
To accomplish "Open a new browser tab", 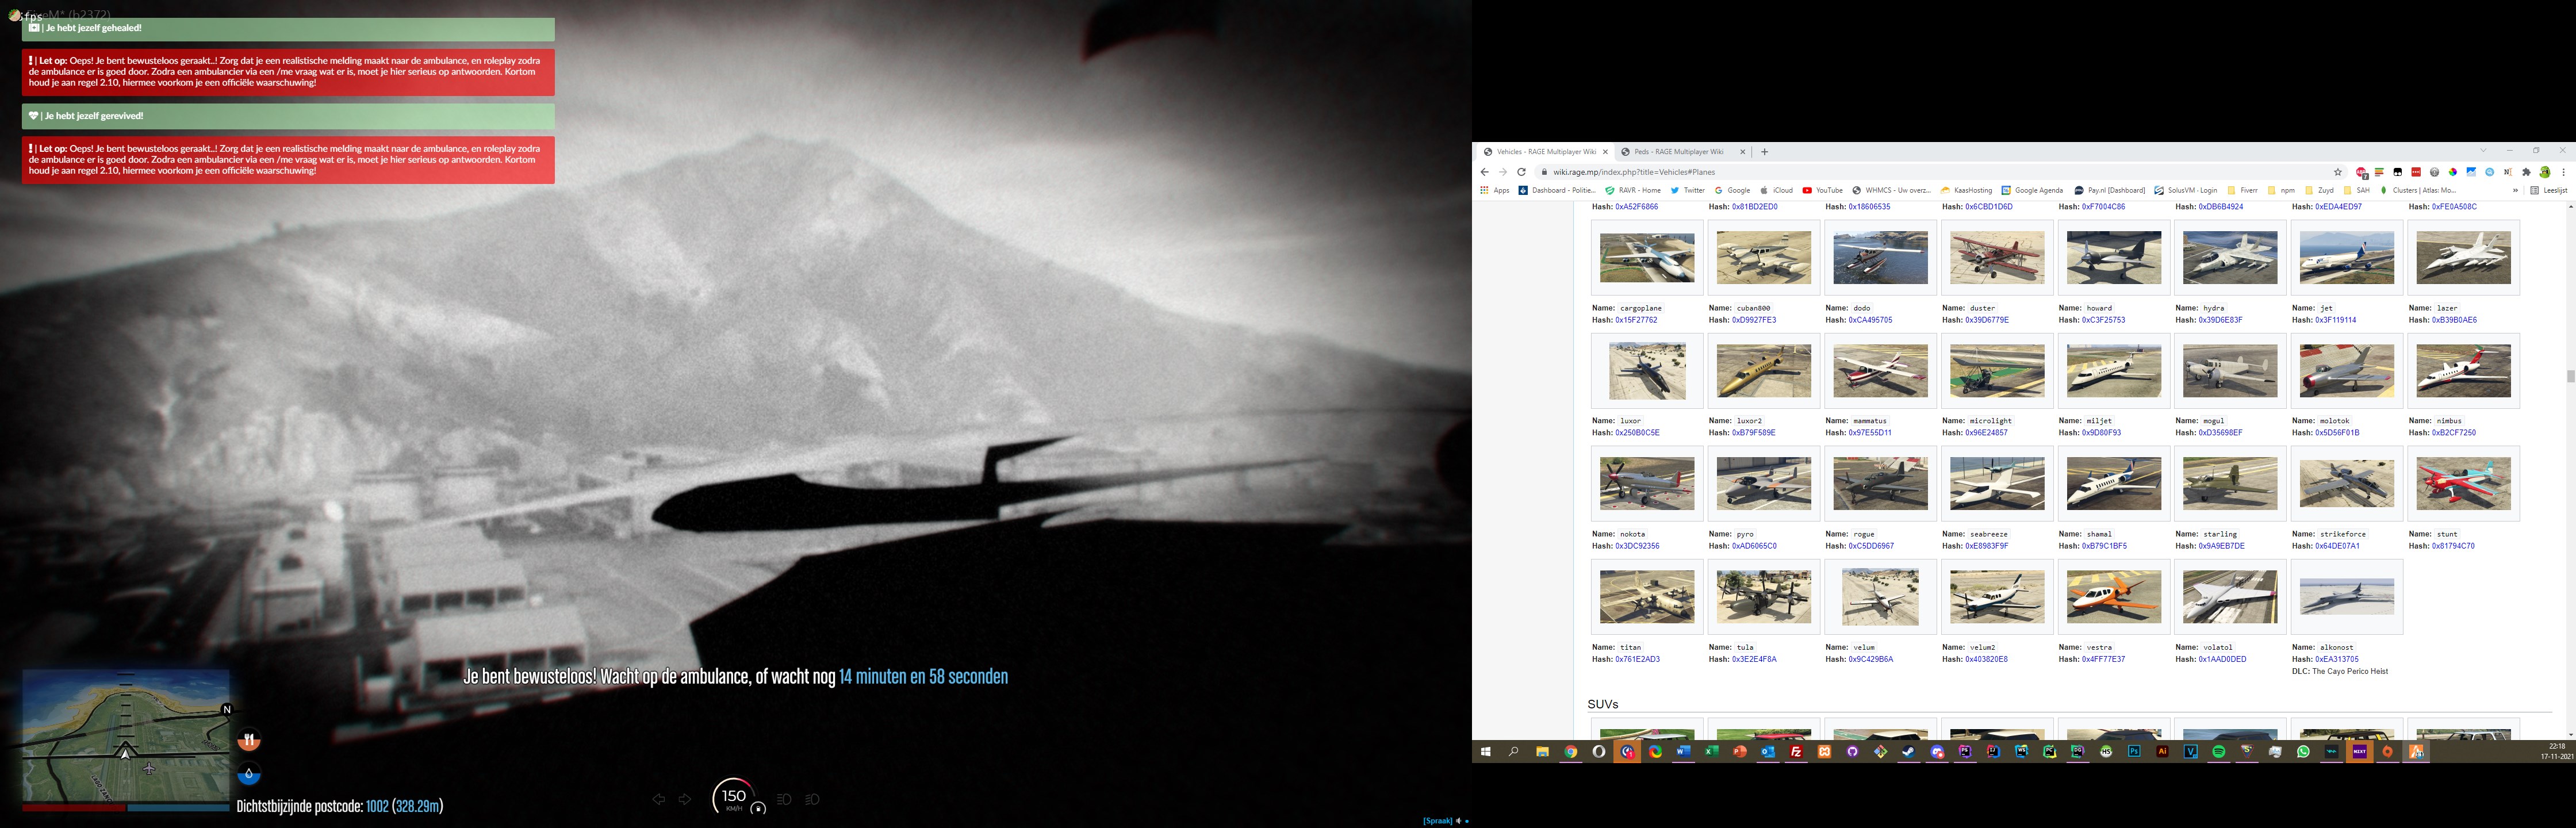I will pos(1764,152).
